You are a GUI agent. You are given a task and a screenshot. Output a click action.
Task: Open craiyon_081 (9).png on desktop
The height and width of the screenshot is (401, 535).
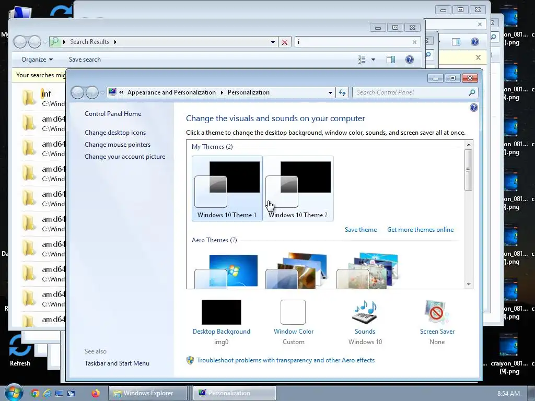508,355
